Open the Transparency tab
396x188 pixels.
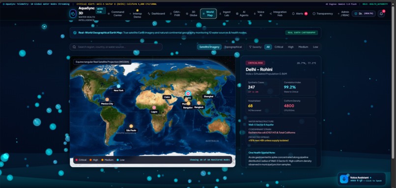(x=323, y=14)
